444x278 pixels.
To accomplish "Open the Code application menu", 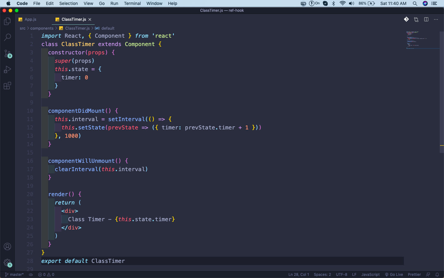I will pyautogui.click(x=22, y=3).
